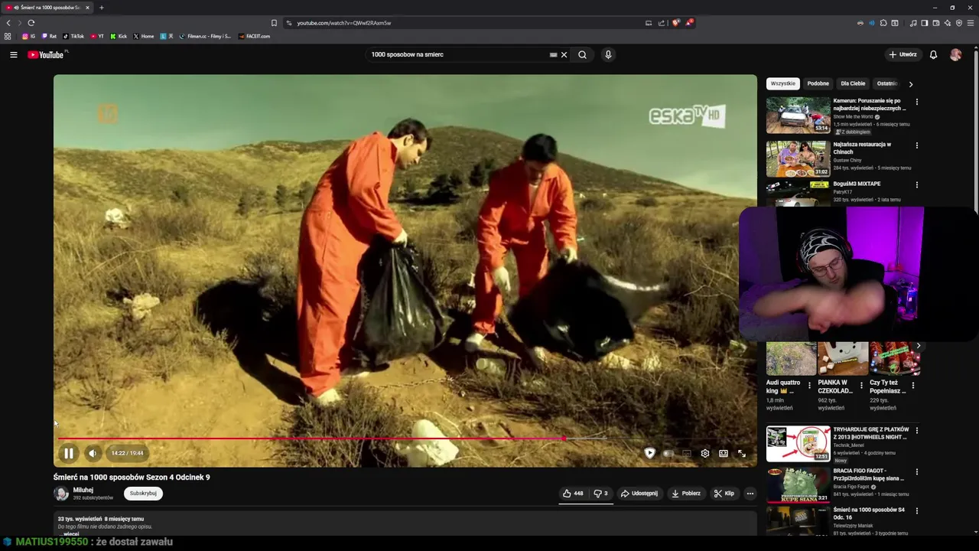
Task: Open more actions menu below the video
Action: pyautogui.click(x=750, y=494)
